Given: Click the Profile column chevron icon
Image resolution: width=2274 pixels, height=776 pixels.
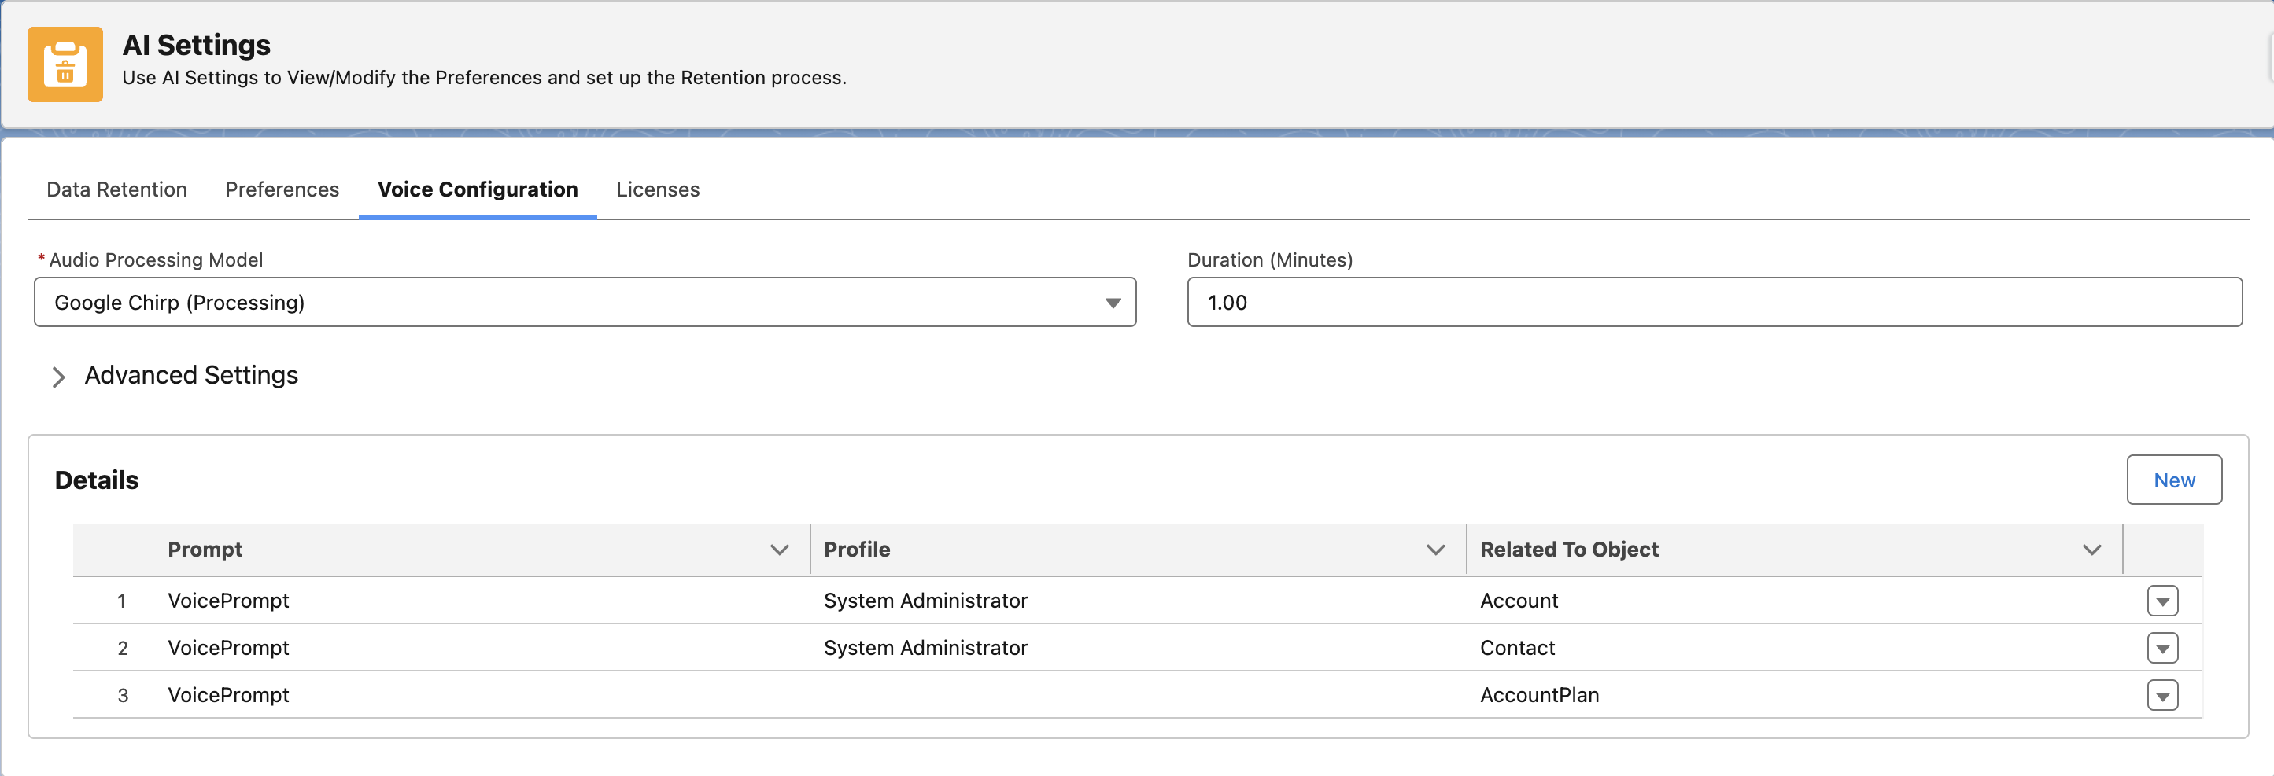Looking at the screenshot, I should click(1435, 550).
